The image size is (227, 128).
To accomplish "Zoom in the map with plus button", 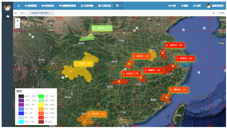I will point(18,21).
